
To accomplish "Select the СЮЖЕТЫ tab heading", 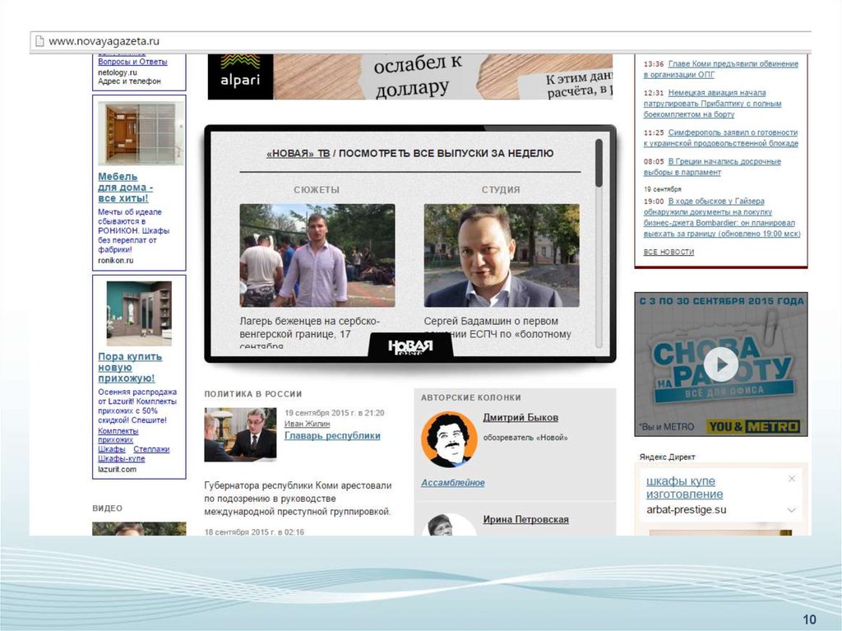I will pos(317,190).
